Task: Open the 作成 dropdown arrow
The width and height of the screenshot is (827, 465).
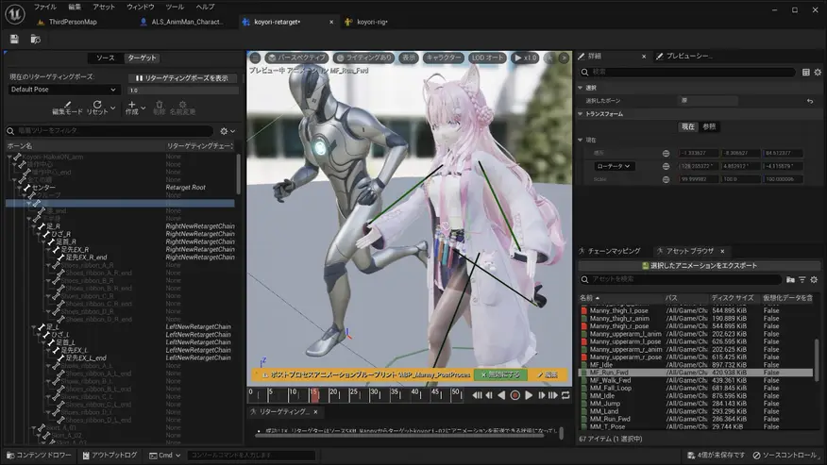Action: (x=143, y=108)
